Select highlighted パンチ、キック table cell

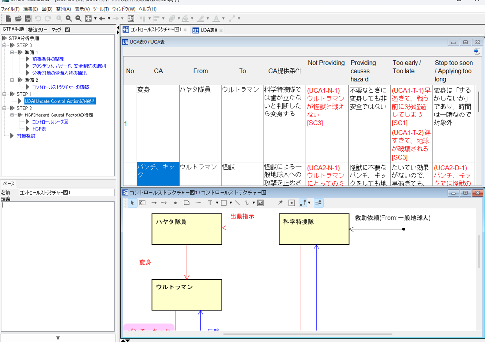[158, 174]
